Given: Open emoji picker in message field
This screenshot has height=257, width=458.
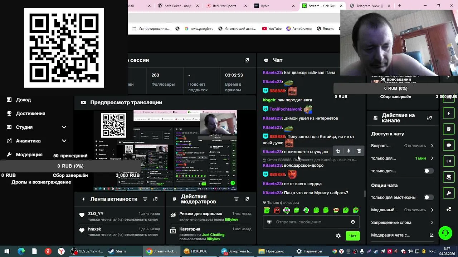Looking at the screenshot, I should coord(353,222).
